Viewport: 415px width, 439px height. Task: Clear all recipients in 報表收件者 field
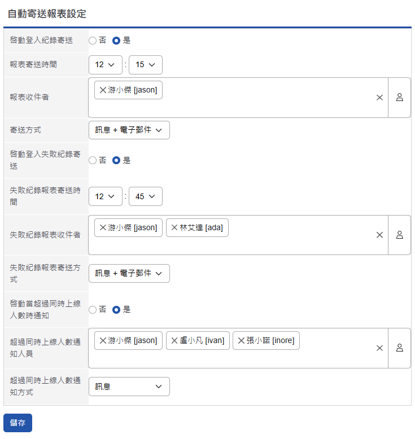tap(379, 98)
